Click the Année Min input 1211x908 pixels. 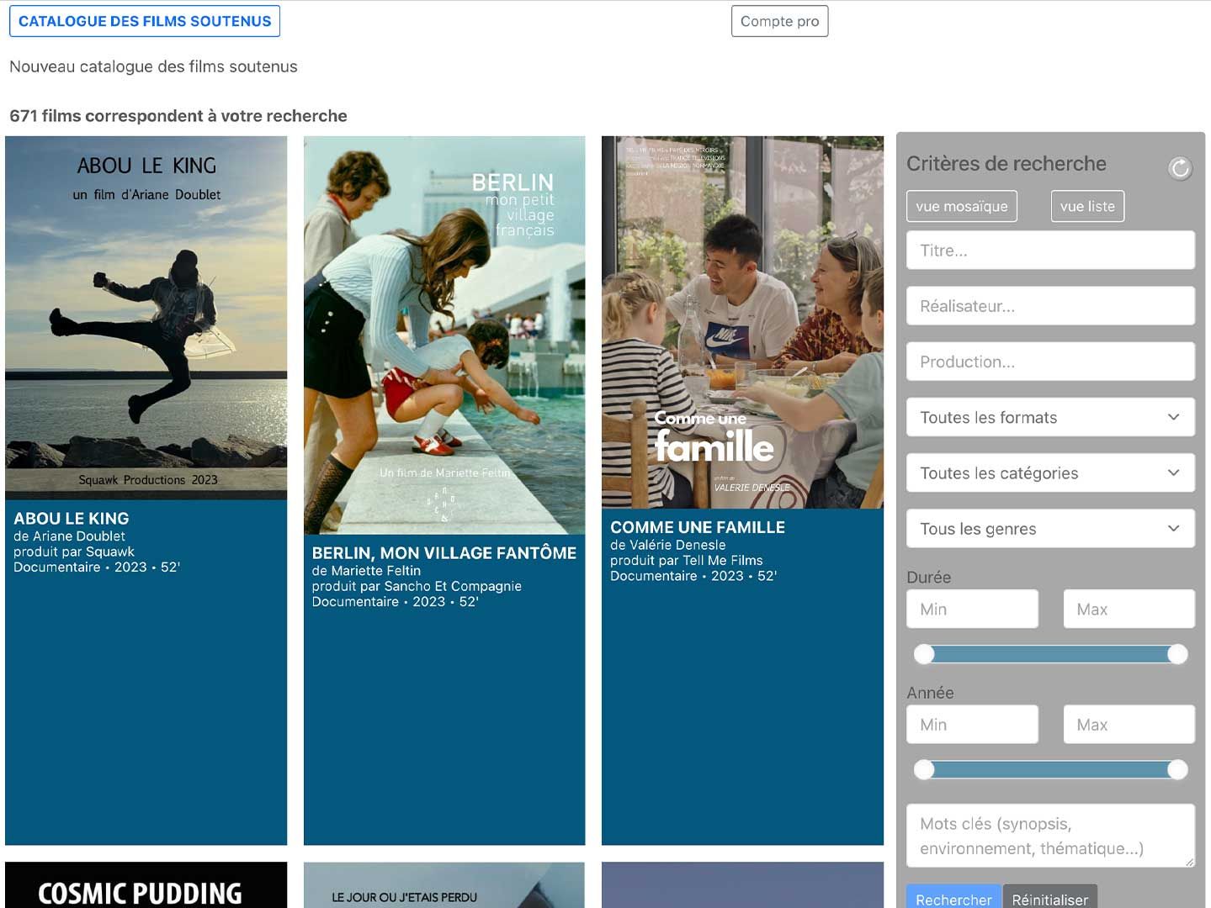[x=972, y=725]
